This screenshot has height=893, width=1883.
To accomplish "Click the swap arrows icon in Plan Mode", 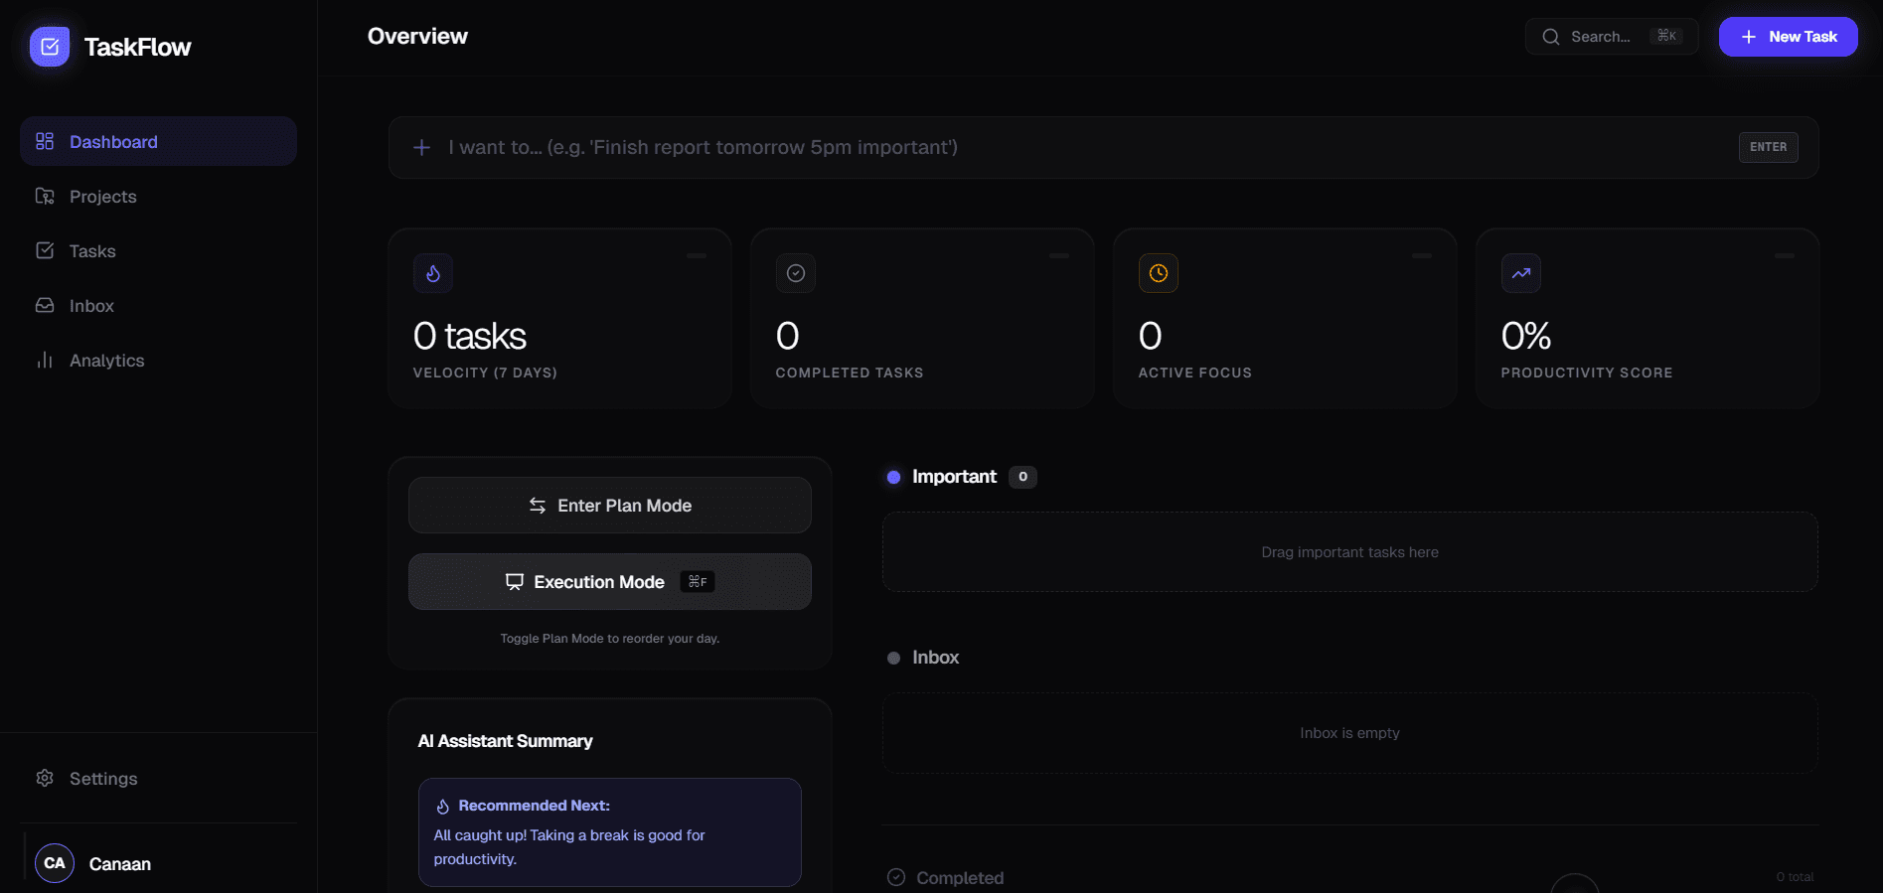I will pos(538,506).
